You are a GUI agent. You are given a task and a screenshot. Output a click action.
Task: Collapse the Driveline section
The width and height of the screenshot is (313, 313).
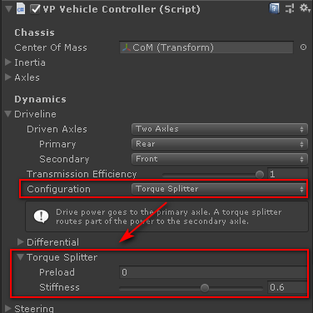point(8,114)
